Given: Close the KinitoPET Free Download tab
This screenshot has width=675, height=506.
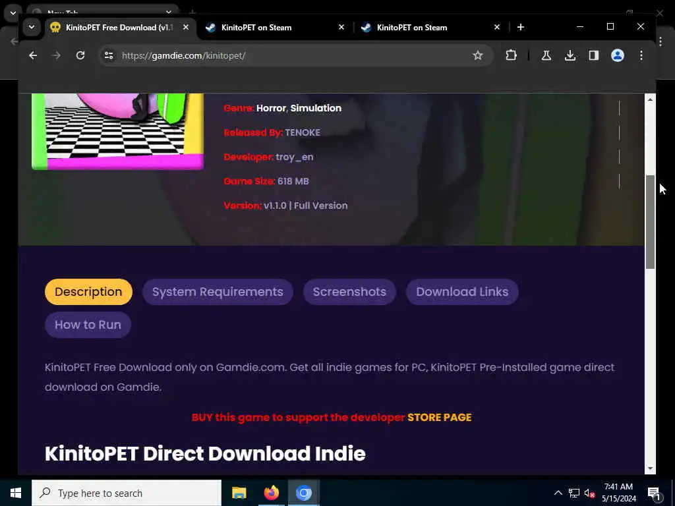Looking at the screenshot, I should (x=185, y=27).
